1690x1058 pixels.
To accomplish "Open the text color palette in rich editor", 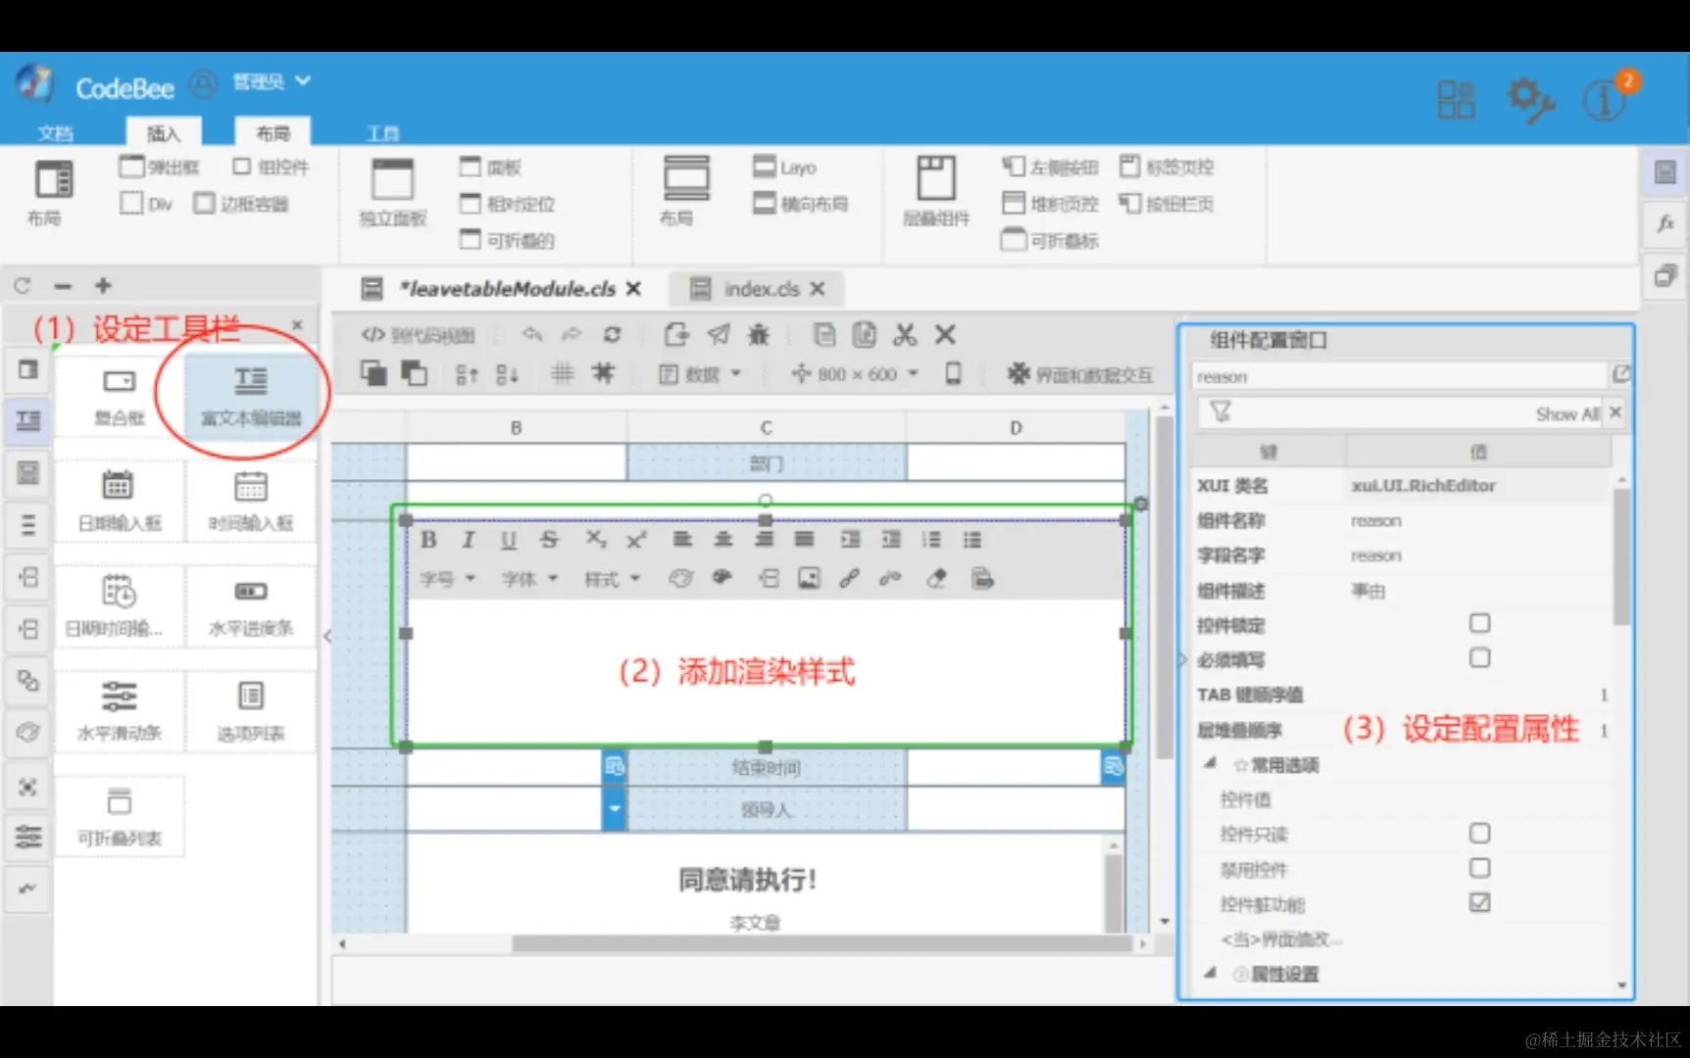I will (x=679, y=578).
